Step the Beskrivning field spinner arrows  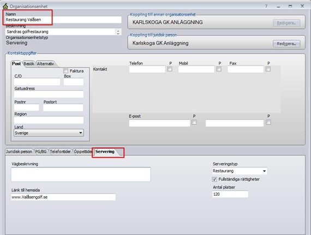coord(118,32)
